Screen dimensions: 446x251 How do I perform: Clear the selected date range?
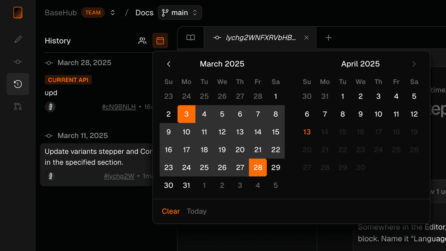coord(171,211)
